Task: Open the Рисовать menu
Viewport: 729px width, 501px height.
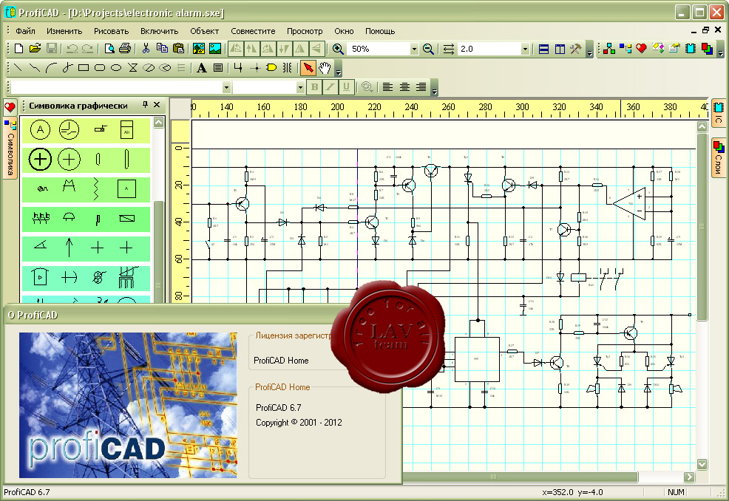Action: click(x=111, y=31)
